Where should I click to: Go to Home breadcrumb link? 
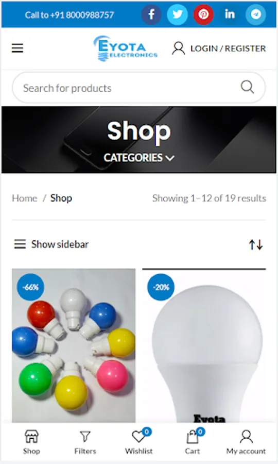point(25,198)
